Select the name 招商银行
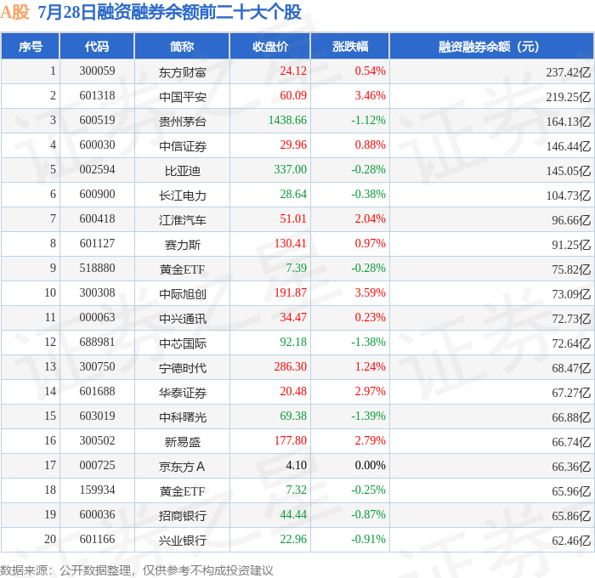 pos(183,516)
